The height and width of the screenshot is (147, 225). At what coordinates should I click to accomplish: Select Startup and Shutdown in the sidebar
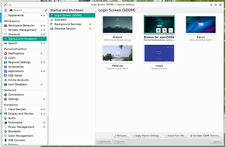tap(25, 39)
